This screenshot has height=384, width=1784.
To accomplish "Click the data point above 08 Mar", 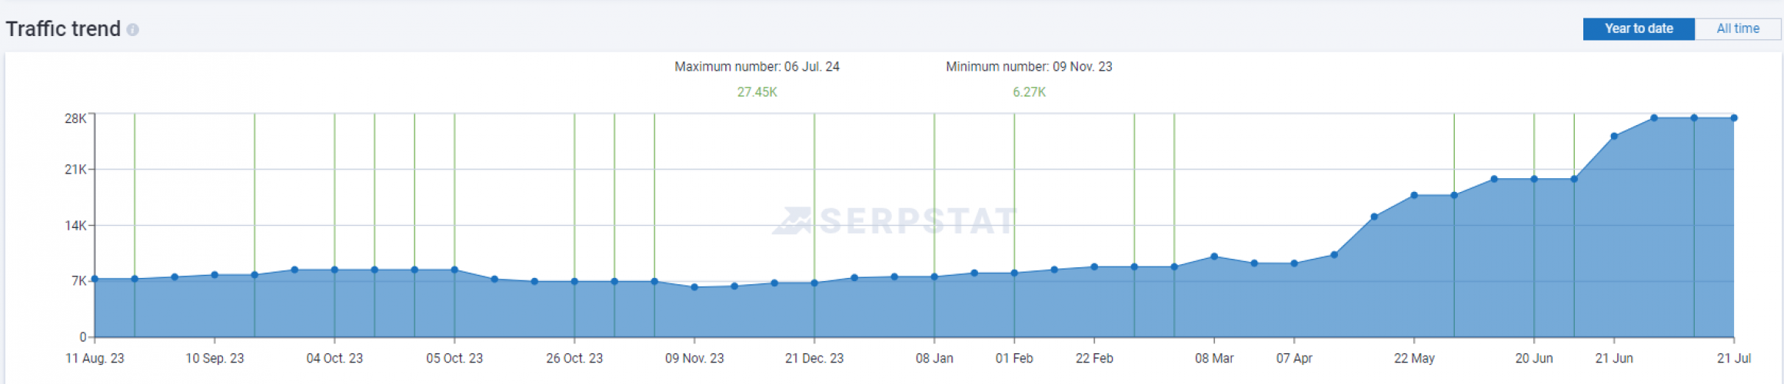I will pos(1214,257).
